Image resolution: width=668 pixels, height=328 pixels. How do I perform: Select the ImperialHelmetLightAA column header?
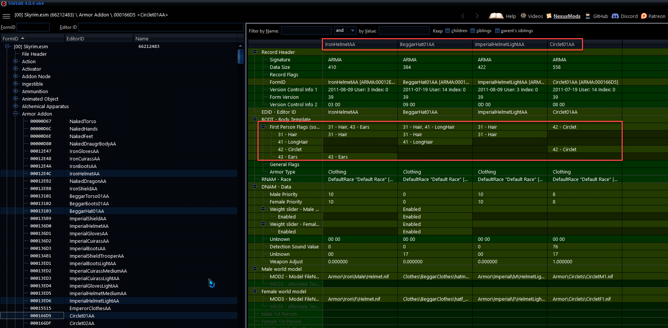click(510, 45)
